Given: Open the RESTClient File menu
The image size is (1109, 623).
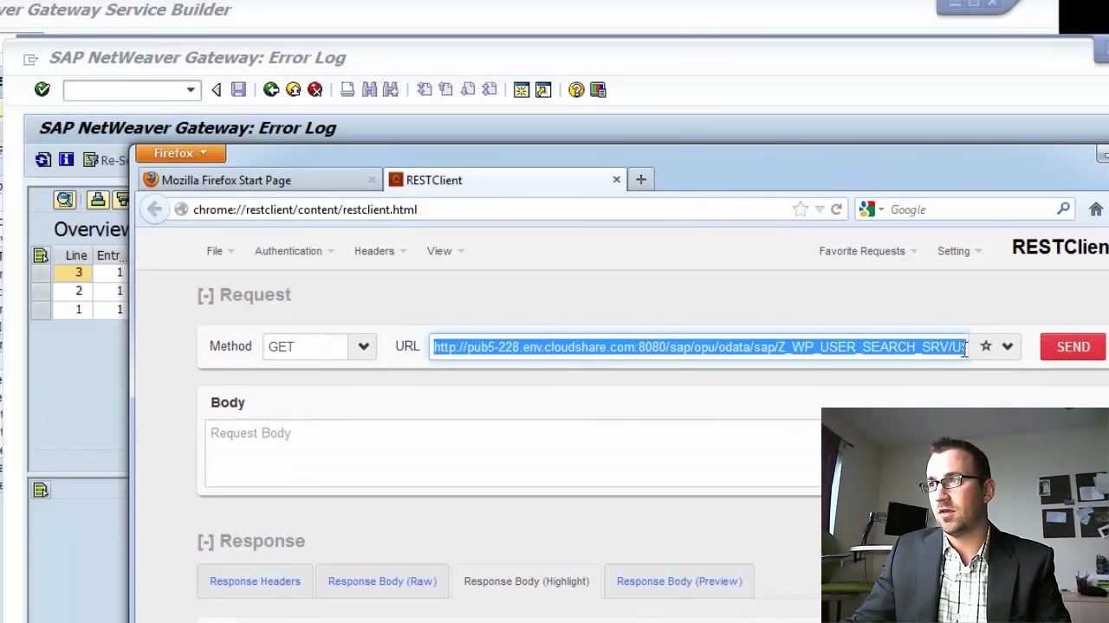Looking at the screenshot, I should coord(220,251).
